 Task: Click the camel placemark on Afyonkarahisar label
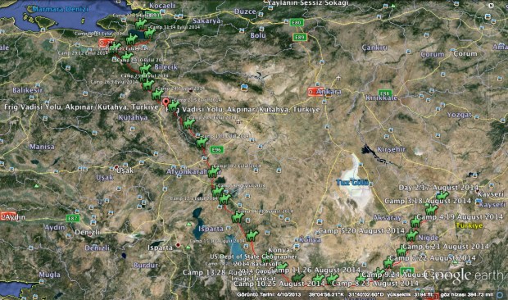pyautogui.click(x=214, y=171)
